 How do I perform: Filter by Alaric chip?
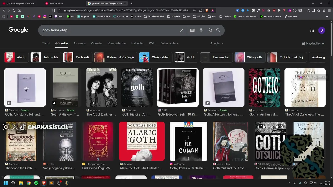(16, 57)
